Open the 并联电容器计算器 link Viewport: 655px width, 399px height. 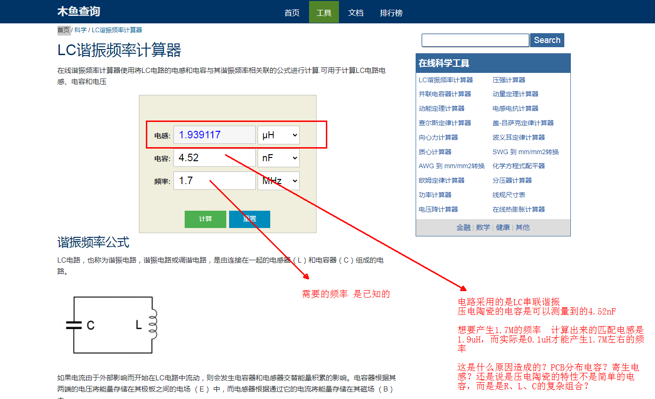[x=445, y=94]
